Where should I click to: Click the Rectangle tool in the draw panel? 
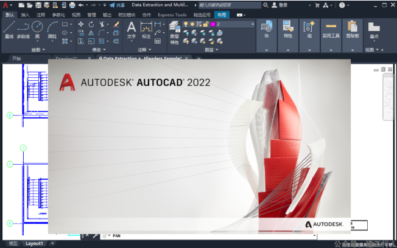[65, 24]
